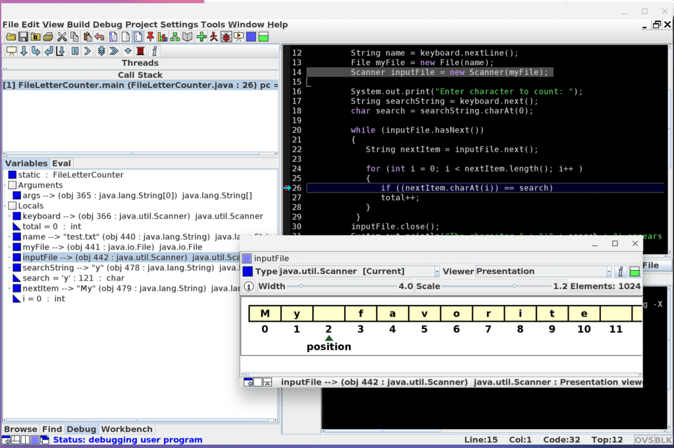Screen dimensions: 674x448
Task: Click the red End debugging stop icon
Action: 140,51
